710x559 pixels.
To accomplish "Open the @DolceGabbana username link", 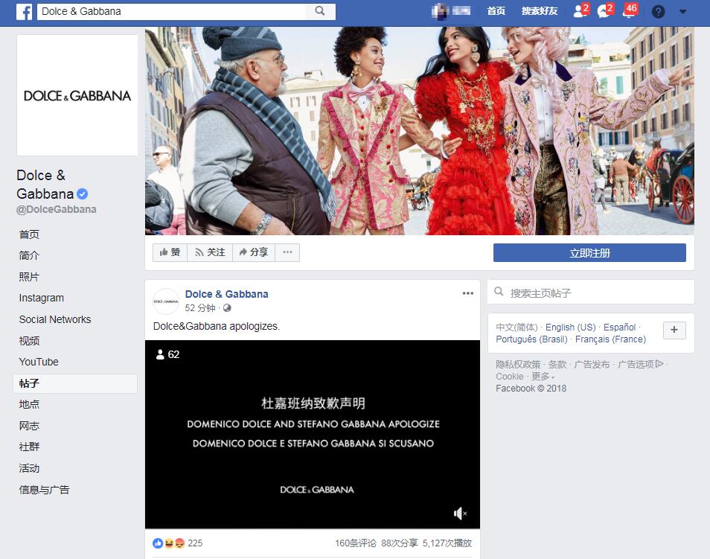I will click(x=56, y=209).
